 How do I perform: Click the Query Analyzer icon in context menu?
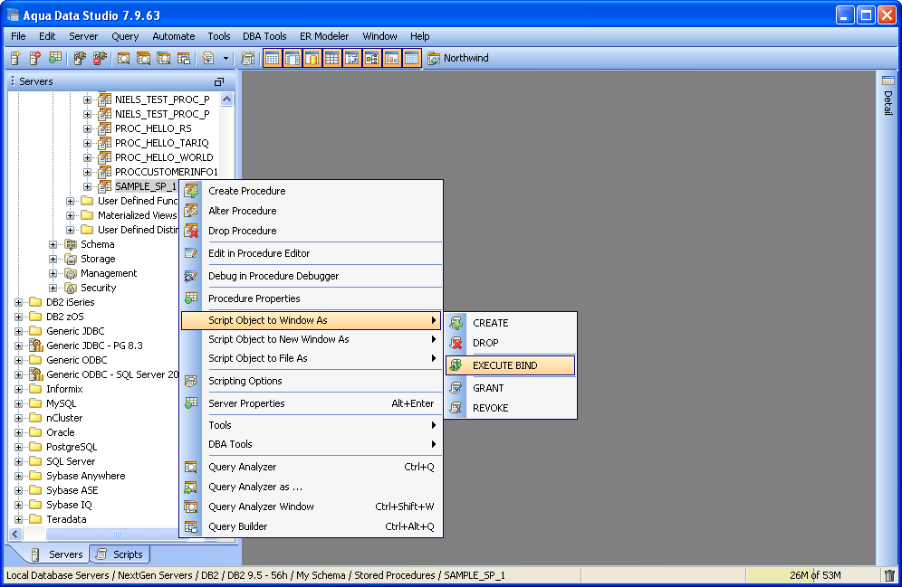click(x=191, y=467)
